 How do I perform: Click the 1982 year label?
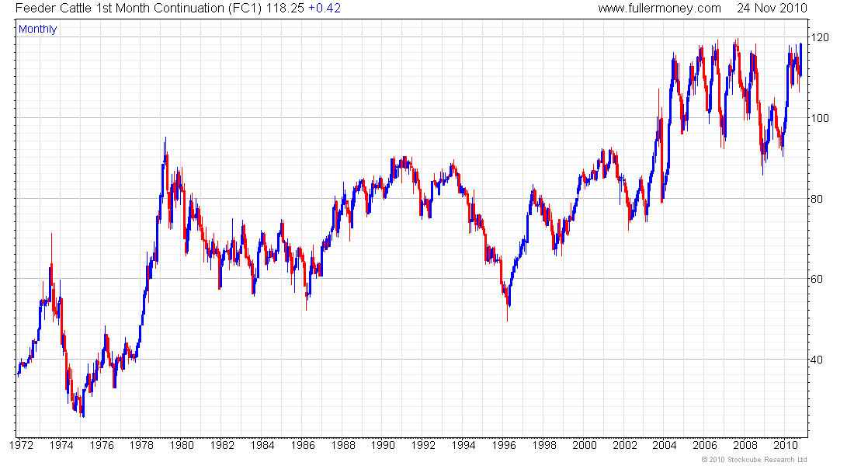point(222,445)
